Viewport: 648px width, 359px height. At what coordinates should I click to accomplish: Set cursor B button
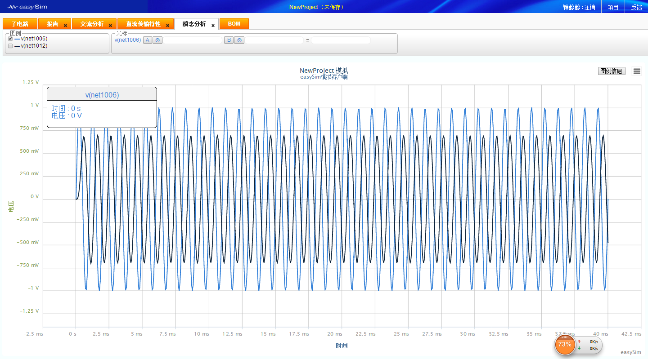pyautogui.click(x=229, y=40)
